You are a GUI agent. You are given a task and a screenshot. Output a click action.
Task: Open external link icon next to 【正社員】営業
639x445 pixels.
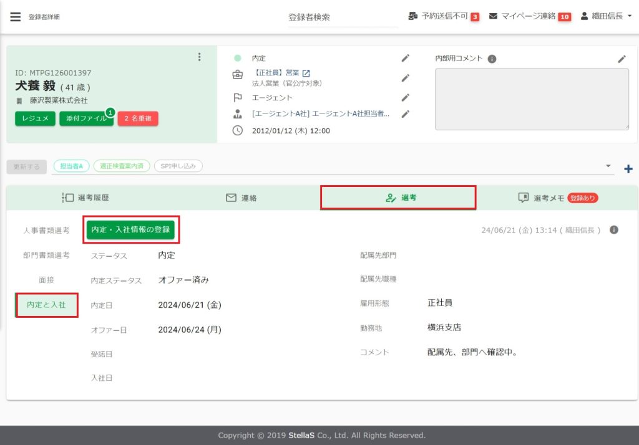(x=306, y=74)
